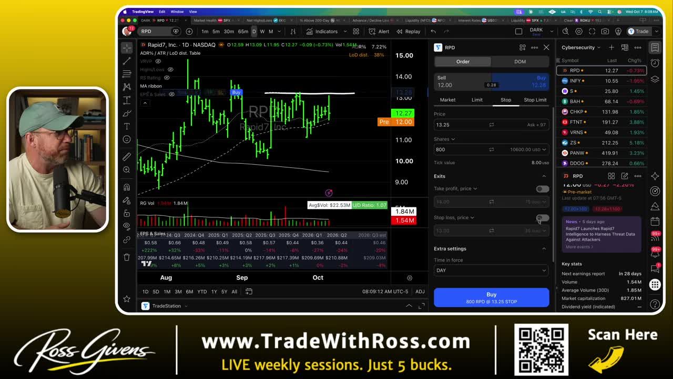673x379 pixels.
Task: Open the Cybersecurity watchlist dropdown
Action: point(581,47)
